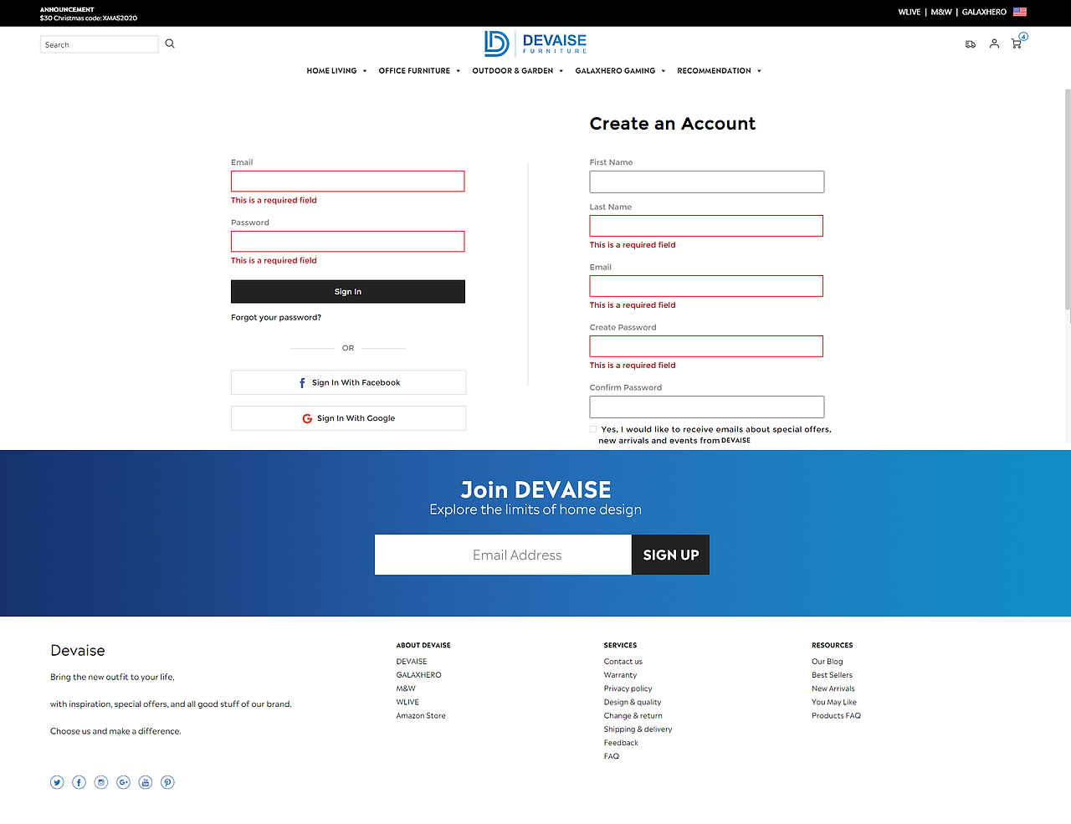
Task: Click the black Sign In button
Action: pyautogui.click(x=348, y=292)
